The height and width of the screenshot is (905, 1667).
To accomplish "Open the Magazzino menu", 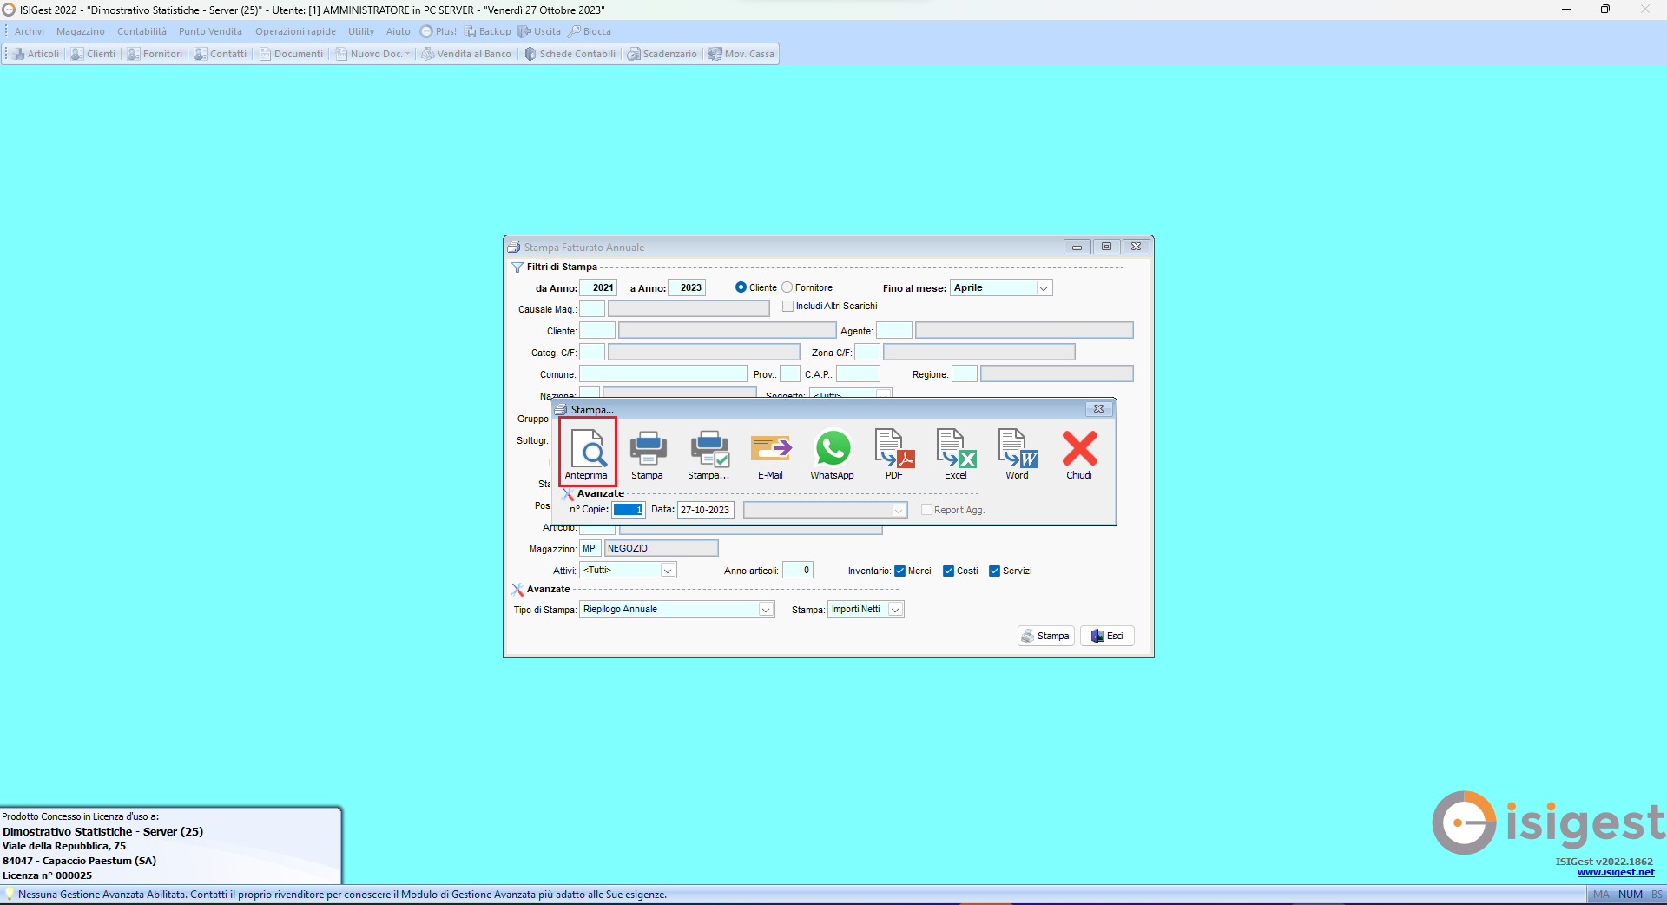I will click(80, 31).
